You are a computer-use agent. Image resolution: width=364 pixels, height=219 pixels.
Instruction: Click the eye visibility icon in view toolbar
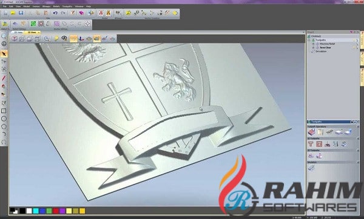click(64, 39)
